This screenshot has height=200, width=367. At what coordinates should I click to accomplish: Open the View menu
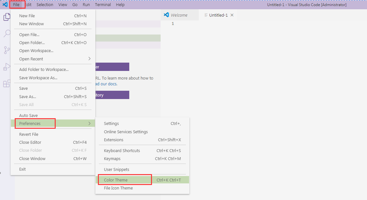(63, 5)
